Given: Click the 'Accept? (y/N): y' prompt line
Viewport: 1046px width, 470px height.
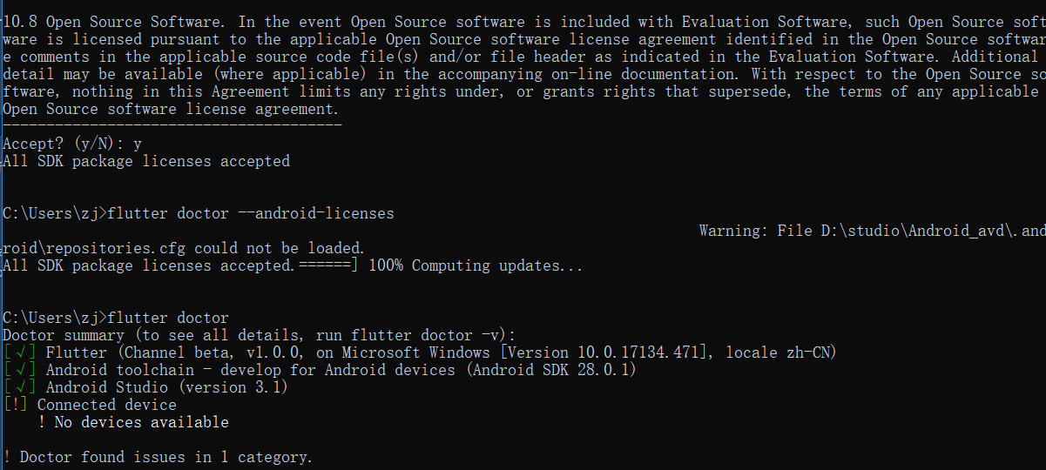Looking at the screenshot, I should [x=72, y=144].
